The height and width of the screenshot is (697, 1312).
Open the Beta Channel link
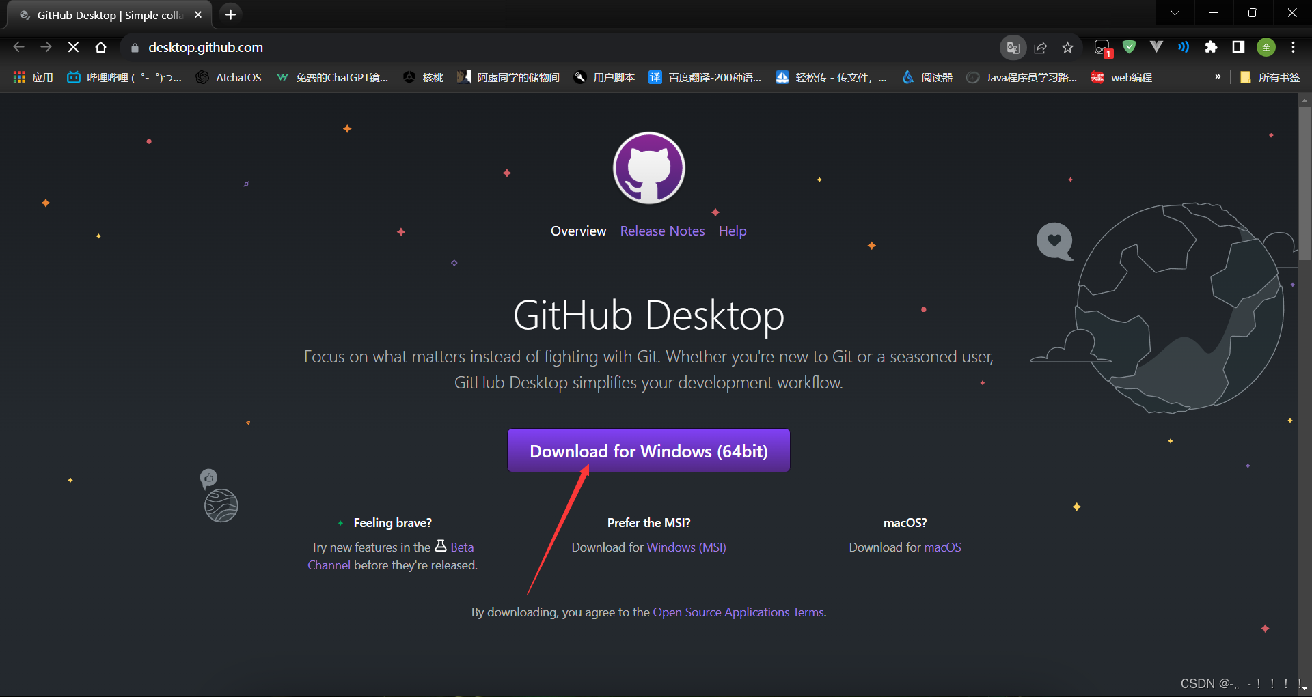coord(462,547)
